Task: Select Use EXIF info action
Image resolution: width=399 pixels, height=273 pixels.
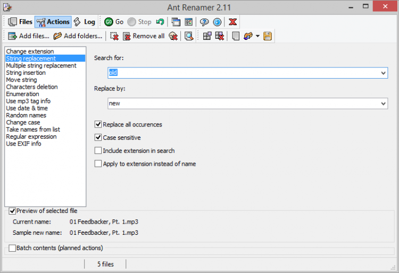Action: (x=45, y=144)
